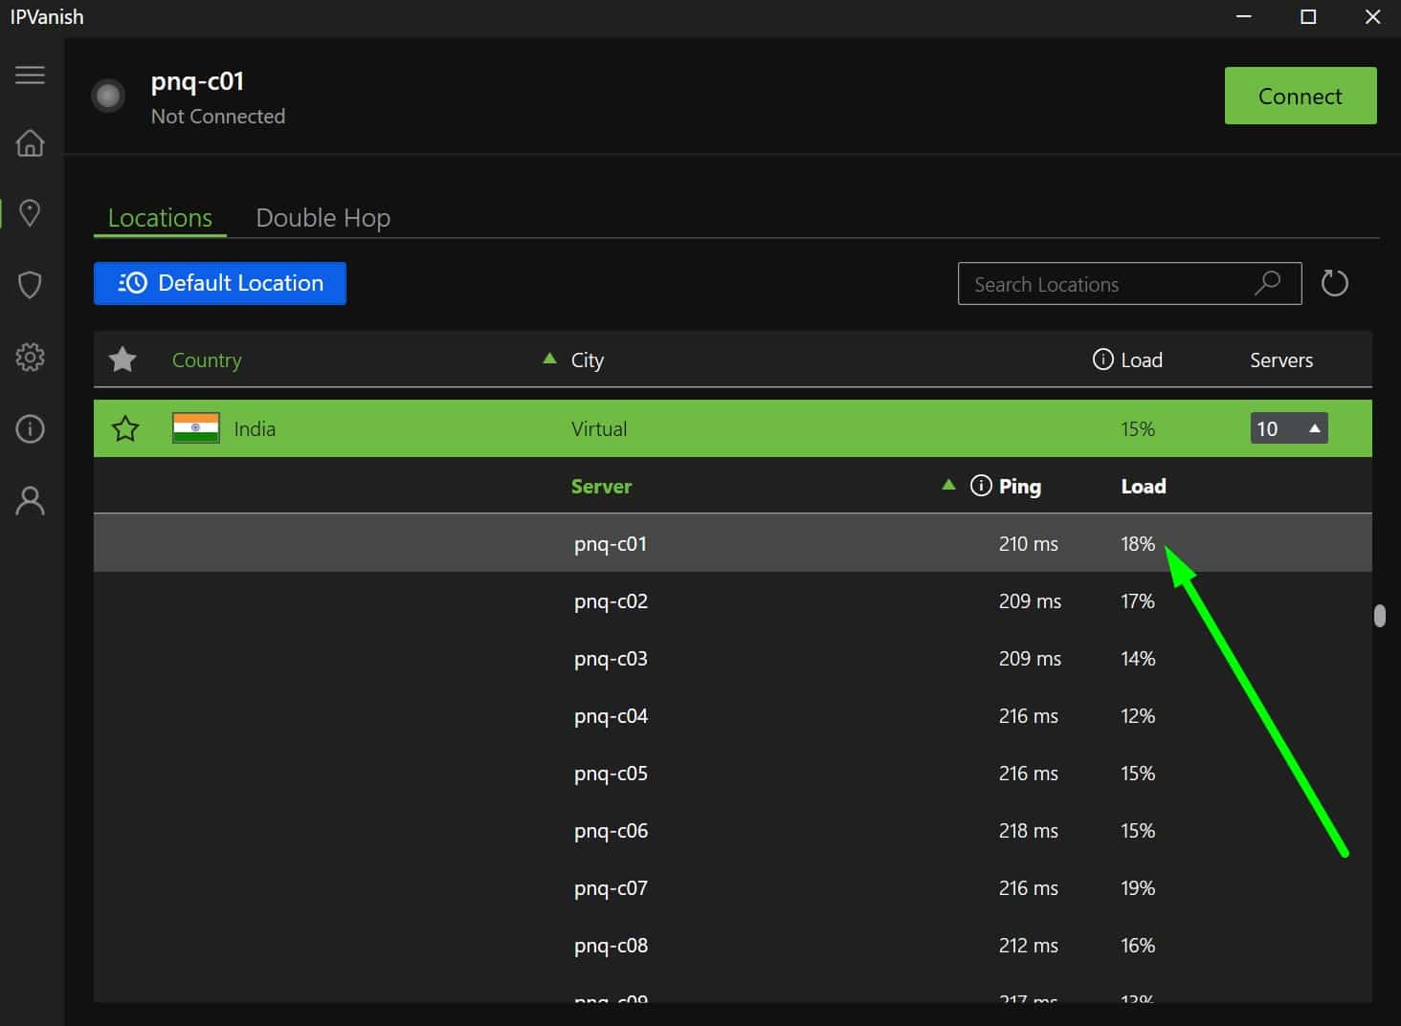Viewport: 1401px width, 1026px height.
Task: Select server pnq-c04
Action: tap(733, 715)
